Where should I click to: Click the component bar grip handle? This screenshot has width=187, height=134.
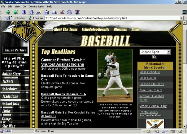144,131
